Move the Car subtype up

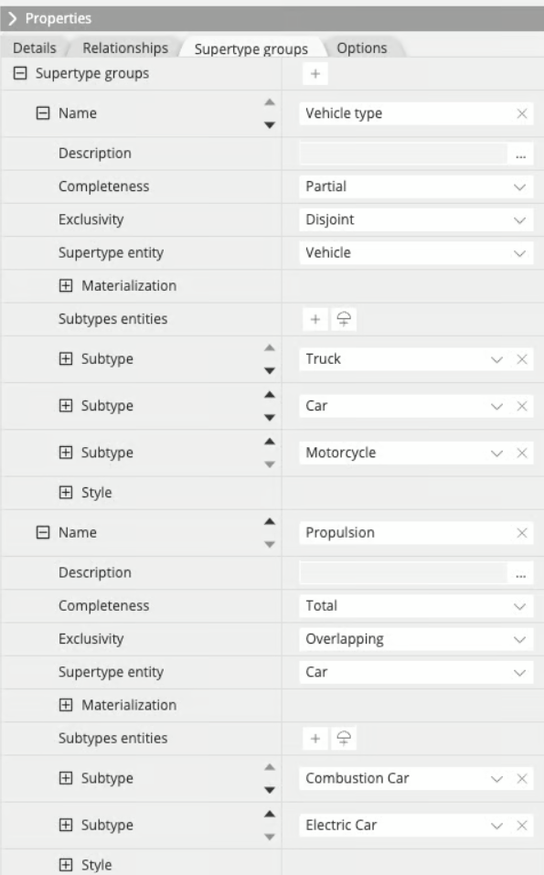click(x=270, y=395)
